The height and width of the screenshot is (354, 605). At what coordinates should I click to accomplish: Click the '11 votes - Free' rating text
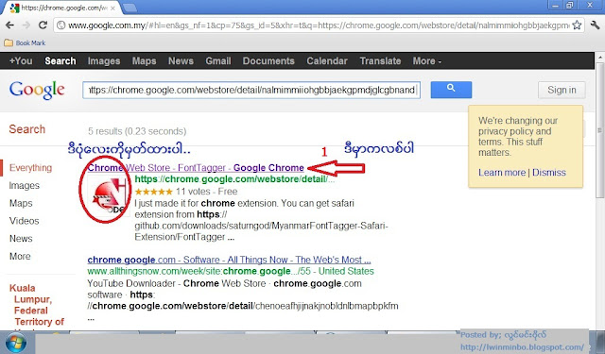[x=206, y=192]
